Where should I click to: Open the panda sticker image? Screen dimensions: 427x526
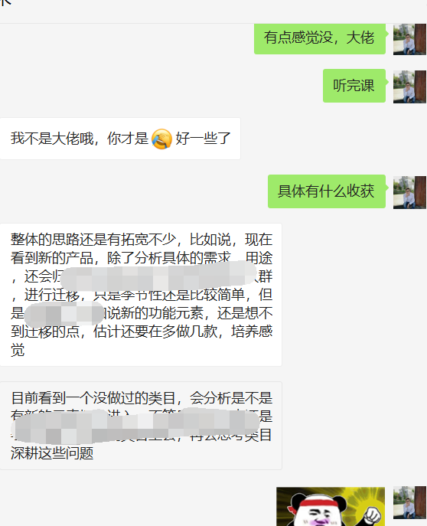click(331, 506)
